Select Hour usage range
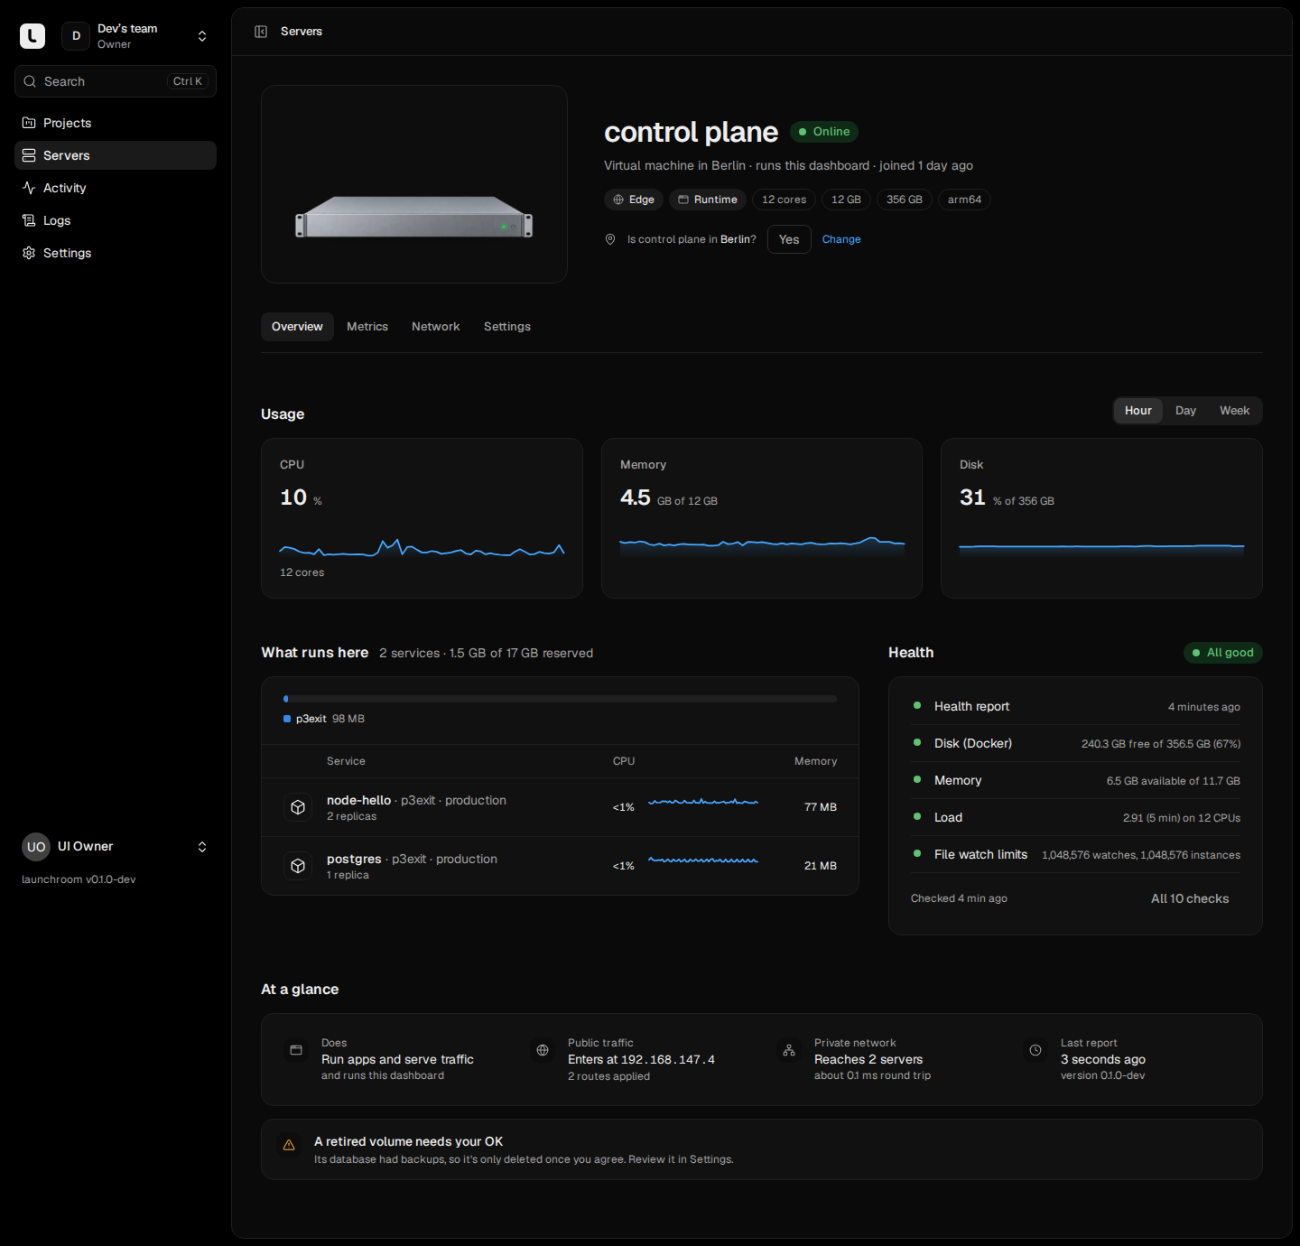This screenshot has width=1300, height=1246. pyautogui.click(x=1138, y=411)
